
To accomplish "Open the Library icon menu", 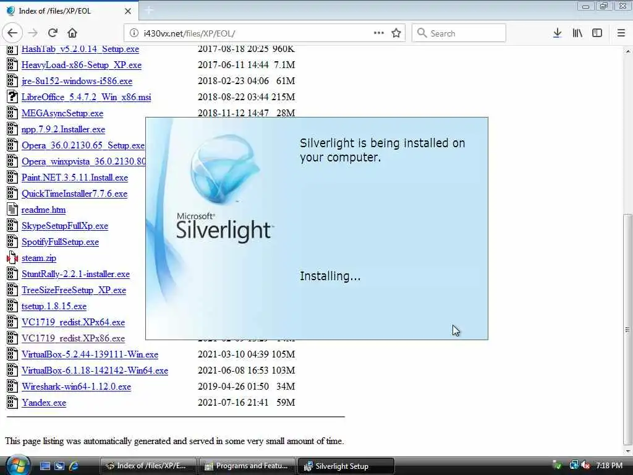I will [577, 33].
